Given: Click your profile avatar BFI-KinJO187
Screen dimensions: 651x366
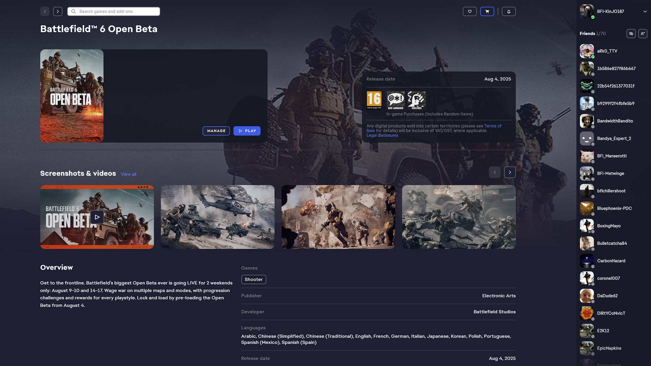Looking at the screenshot, I should point(586,11).
